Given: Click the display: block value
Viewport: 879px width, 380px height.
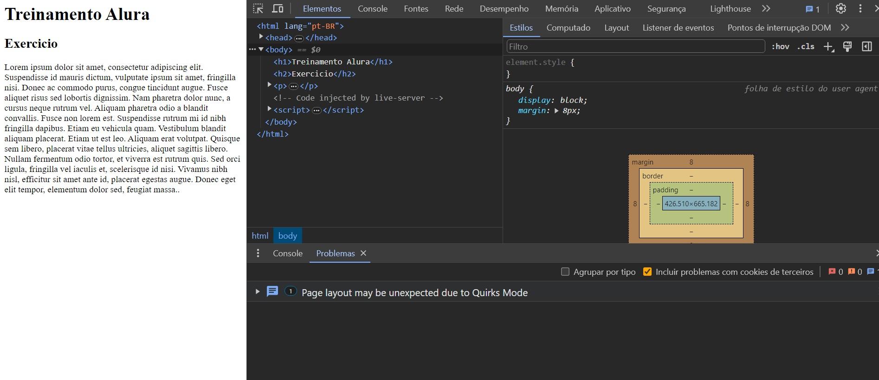Looking at the screenshot, I should pyautogui.click(x=574, y=100).
